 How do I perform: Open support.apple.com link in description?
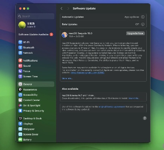point(87,72)
